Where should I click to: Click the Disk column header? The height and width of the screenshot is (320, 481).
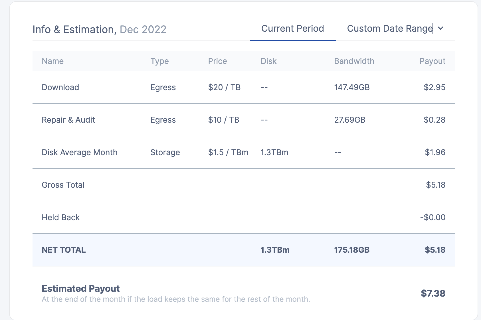coord(268,61)
